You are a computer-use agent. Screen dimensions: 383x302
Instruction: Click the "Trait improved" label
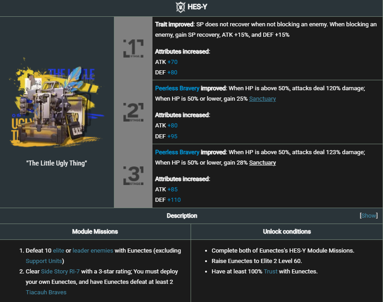tap(174, 24)
